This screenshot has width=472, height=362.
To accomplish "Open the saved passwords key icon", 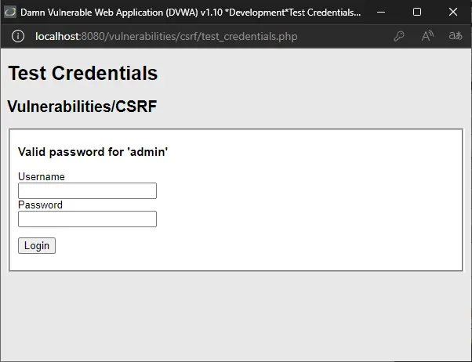I will (x=398, y=36).
